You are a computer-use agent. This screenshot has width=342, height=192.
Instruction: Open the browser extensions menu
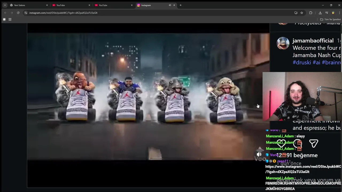tap(311, 13)
